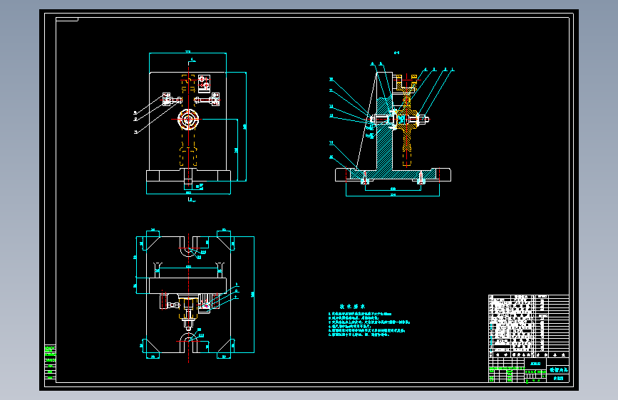618x400 pixels.
Task: Select the cyan technical requirements notes paragraph
Action: coord(369,324)
